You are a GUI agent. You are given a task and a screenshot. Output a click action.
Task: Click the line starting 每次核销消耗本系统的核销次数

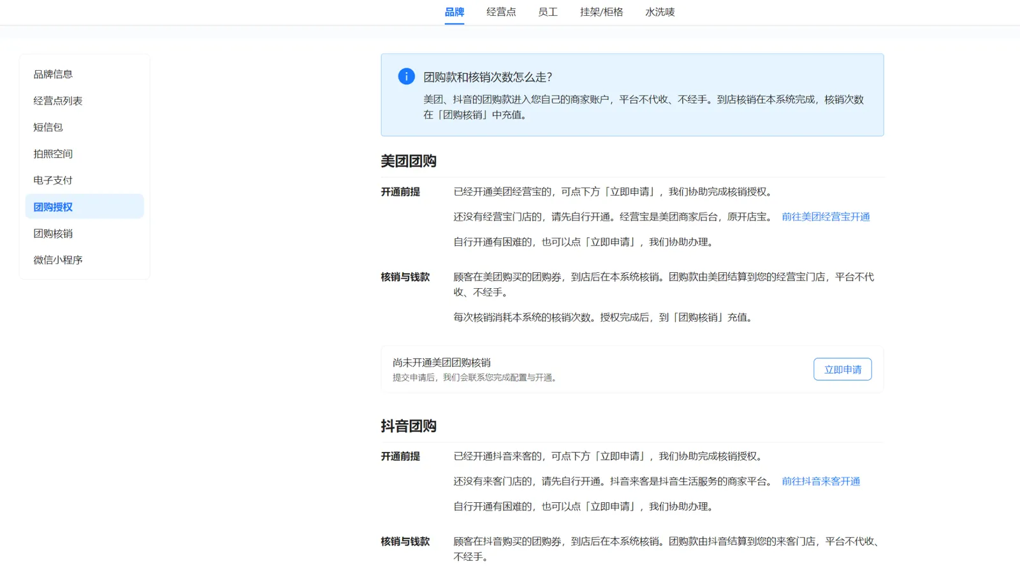pyautogui.click(x=604, y=317)
